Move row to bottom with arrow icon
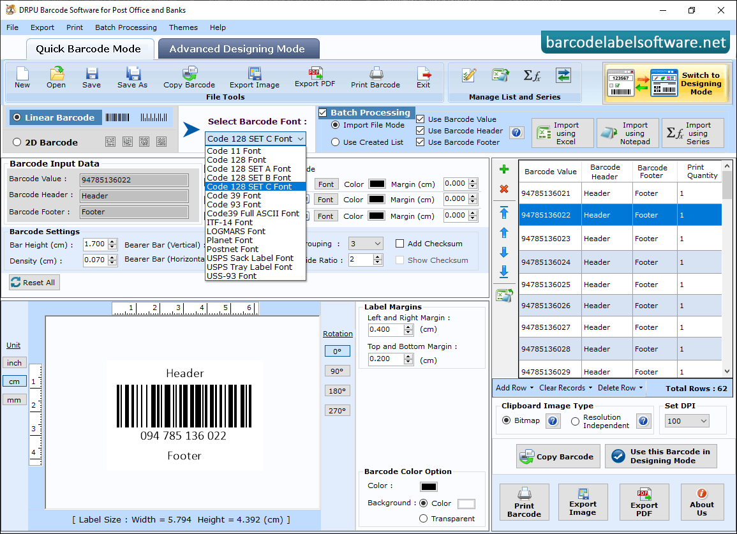This screenshot has width=737, height=534. [x=504, y=272]
